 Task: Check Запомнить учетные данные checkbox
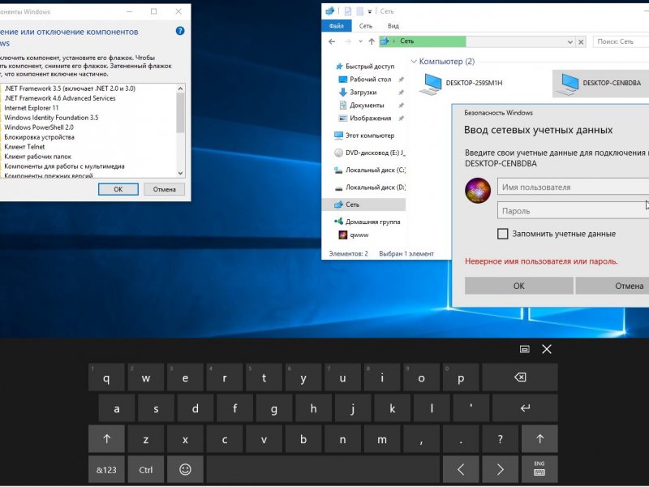click(x=502, y=234)
